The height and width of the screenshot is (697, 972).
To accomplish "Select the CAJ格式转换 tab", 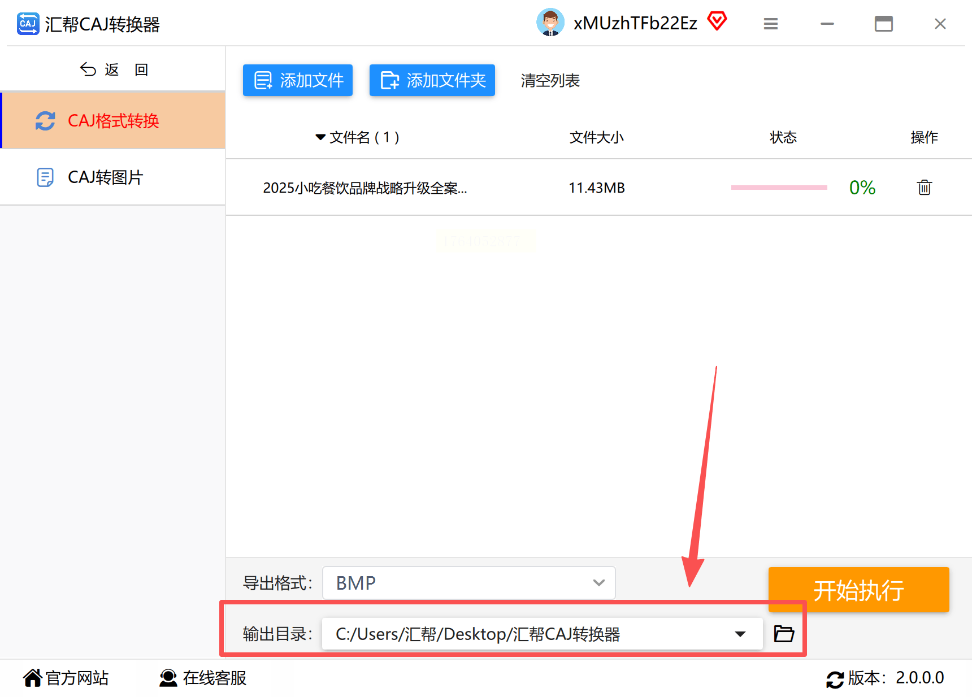I will point(113,120).
